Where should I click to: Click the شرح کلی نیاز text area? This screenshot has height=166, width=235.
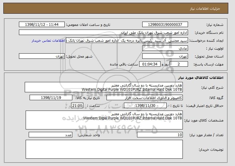pyautogui.click(x=104, y=87)
